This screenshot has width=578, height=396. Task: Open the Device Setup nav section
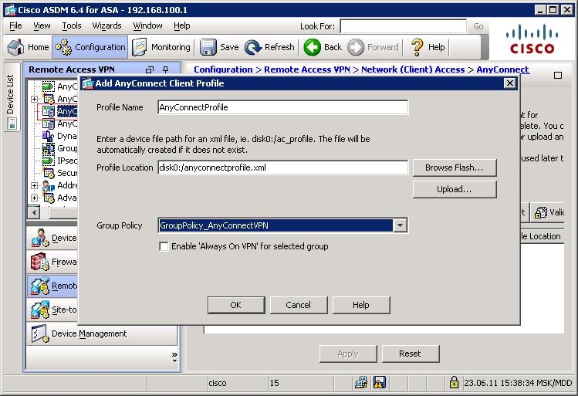pyautogui.click(x=52, y=239)
